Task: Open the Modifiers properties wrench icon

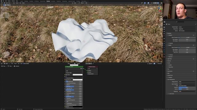Action: (x=164, y=43)
